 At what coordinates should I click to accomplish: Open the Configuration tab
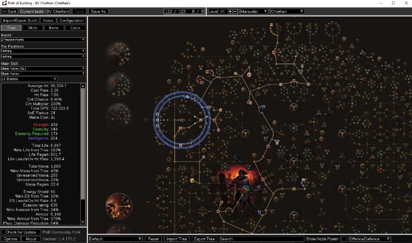click(71, 20)
